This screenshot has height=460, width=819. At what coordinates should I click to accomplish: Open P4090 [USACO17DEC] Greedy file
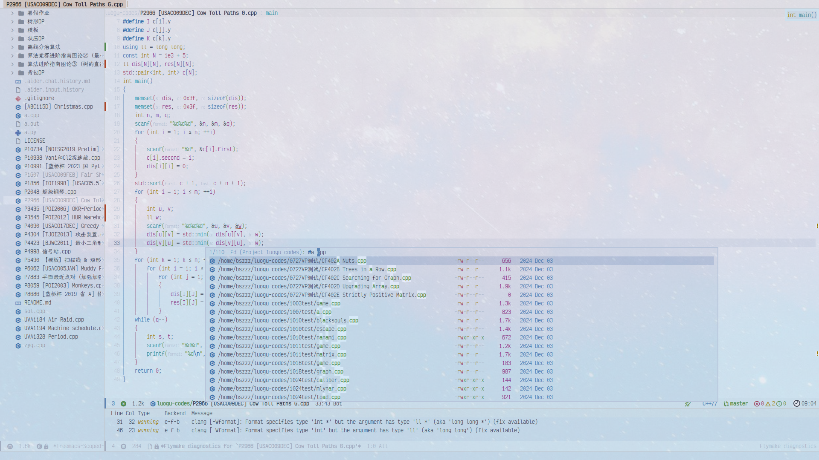[x=61, y=226]
